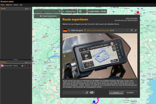The width and height of the screenshot is (156, 104).
Task: Click up chevron above device image
Action: [x=100, y=35]
